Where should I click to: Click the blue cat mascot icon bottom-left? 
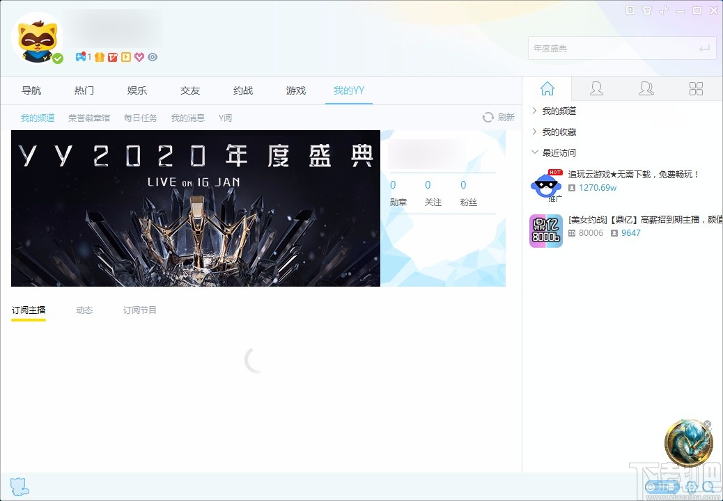(20, 486)
